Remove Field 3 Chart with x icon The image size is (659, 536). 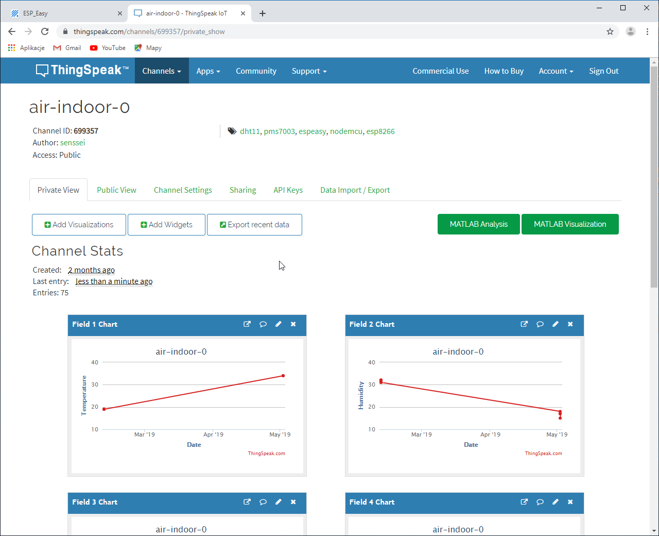(x=293, y=502)
